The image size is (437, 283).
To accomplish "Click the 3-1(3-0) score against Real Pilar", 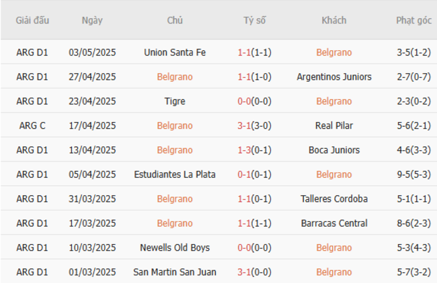I will [254, 126].
